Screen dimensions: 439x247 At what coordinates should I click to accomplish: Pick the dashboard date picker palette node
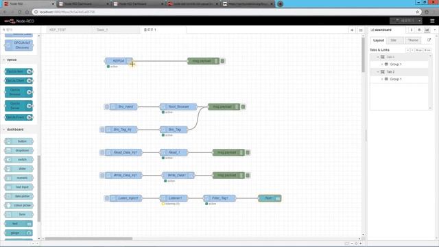[x=19, y=196]
